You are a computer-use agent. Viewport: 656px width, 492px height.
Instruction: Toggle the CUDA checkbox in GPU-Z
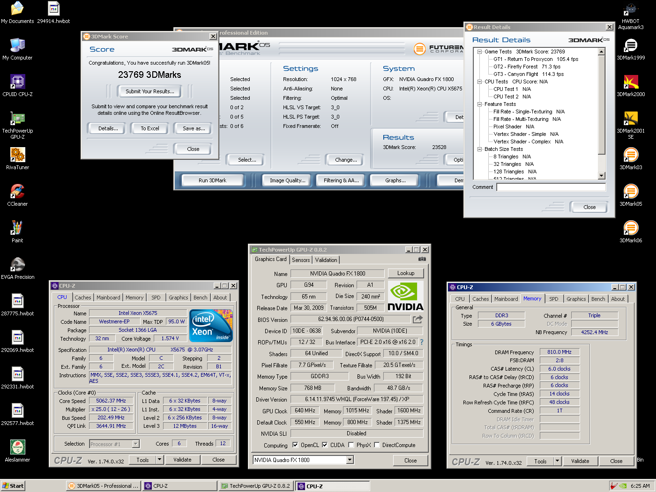click(325, 445)
